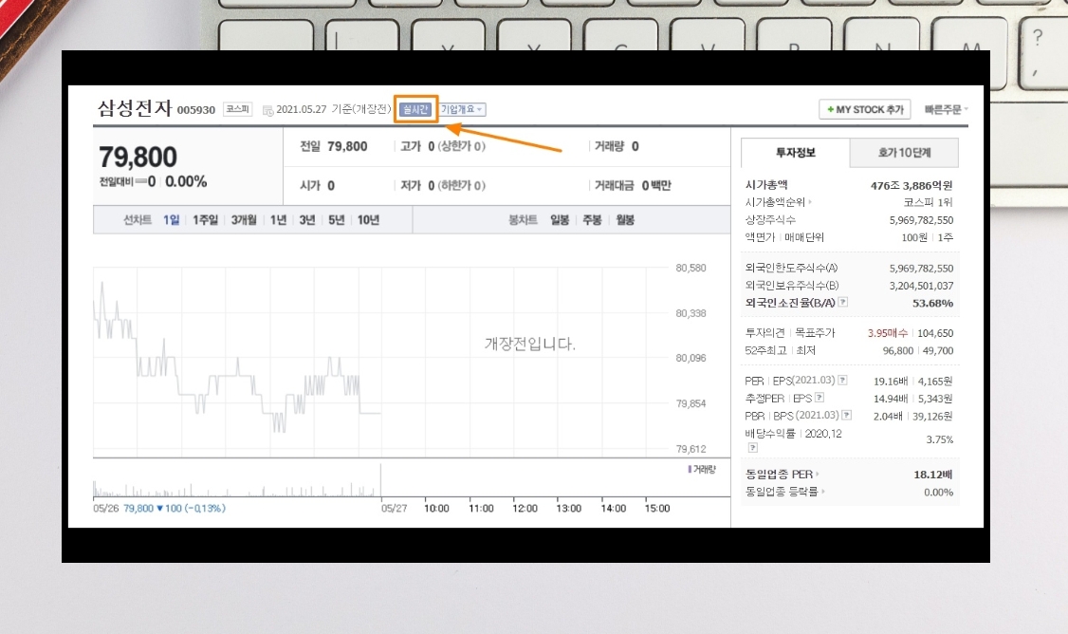Click the stock code 005930
This screenshot has width=1068, height=634.
(196, 110)
